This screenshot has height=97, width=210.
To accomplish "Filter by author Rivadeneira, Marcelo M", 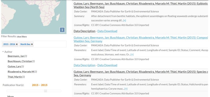I will (21, 72).
